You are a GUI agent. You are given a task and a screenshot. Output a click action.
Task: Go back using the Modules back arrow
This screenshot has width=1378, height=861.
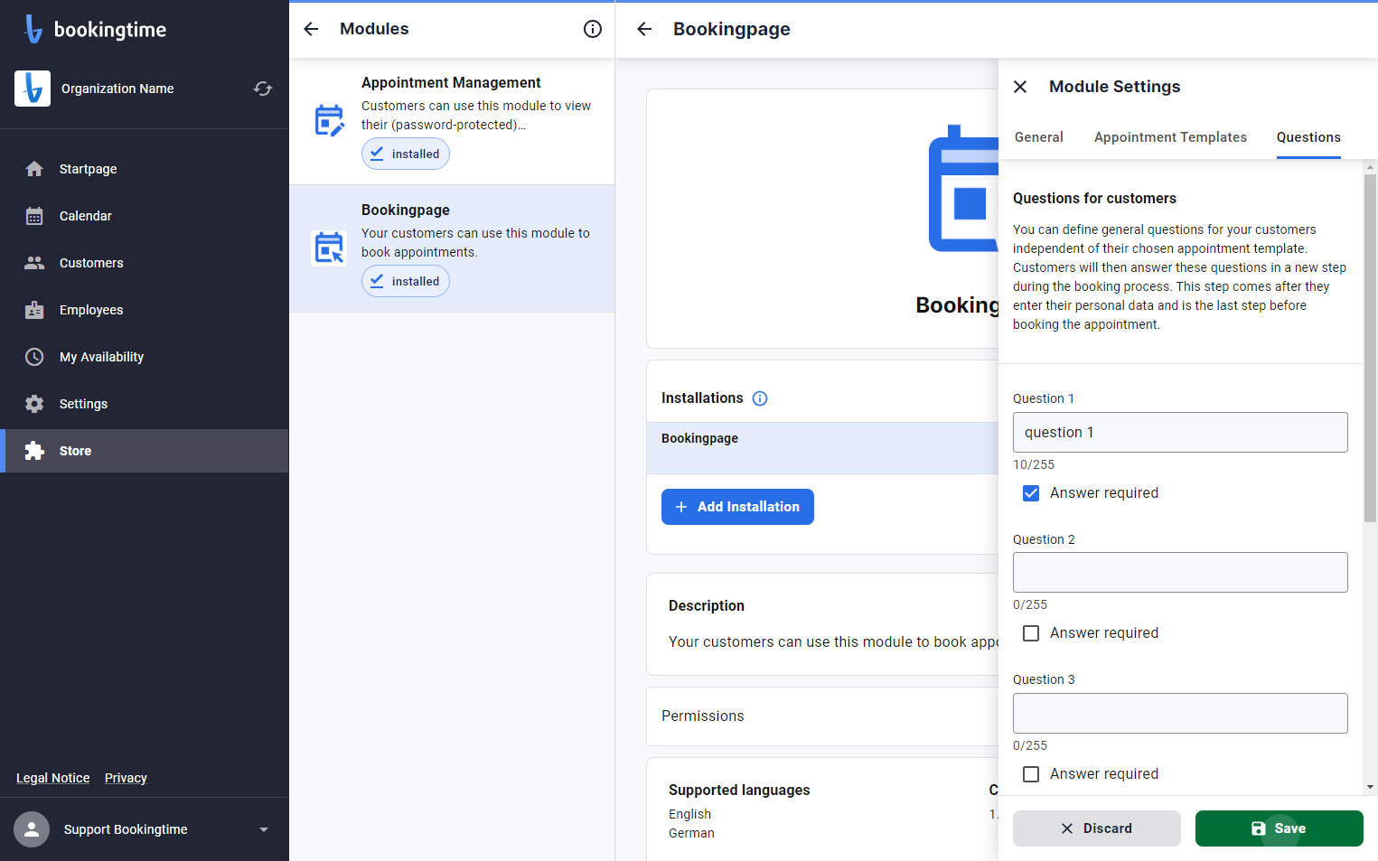[311, 29]
